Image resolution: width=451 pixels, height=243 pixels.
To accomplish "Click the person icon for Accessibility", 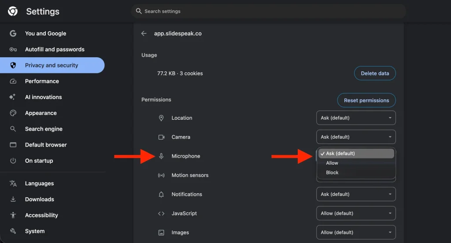I will [x=13, y=215].
